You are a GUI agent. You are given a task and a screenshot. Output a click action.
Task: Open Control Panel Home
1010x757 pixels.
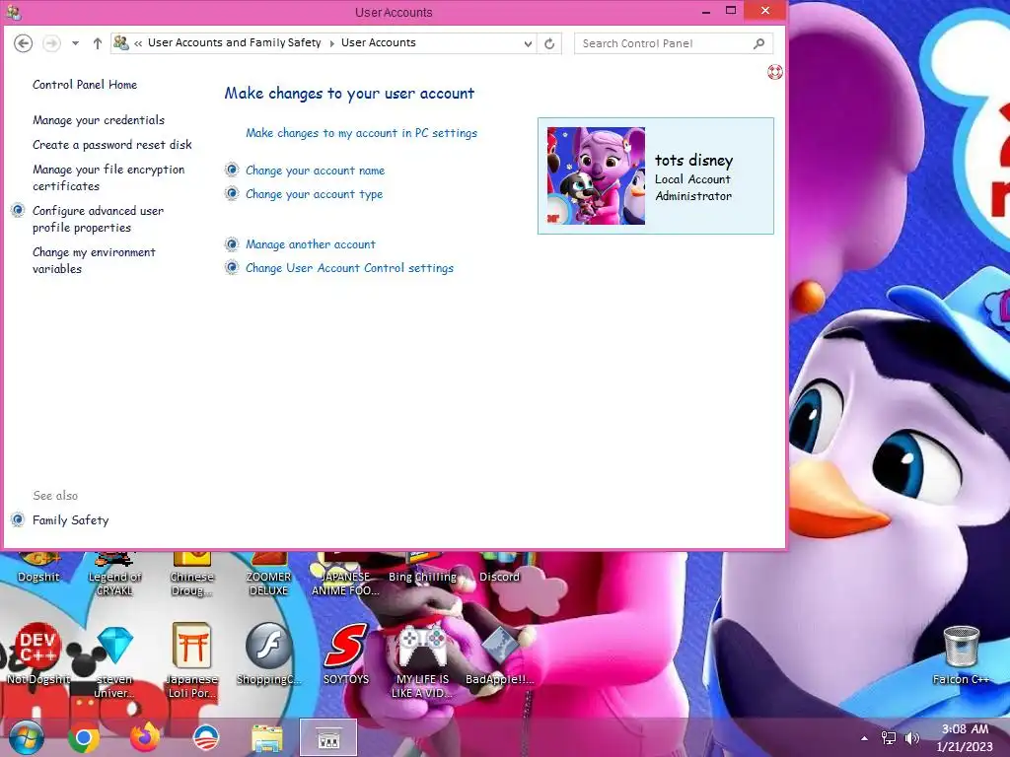coord(85,85)
